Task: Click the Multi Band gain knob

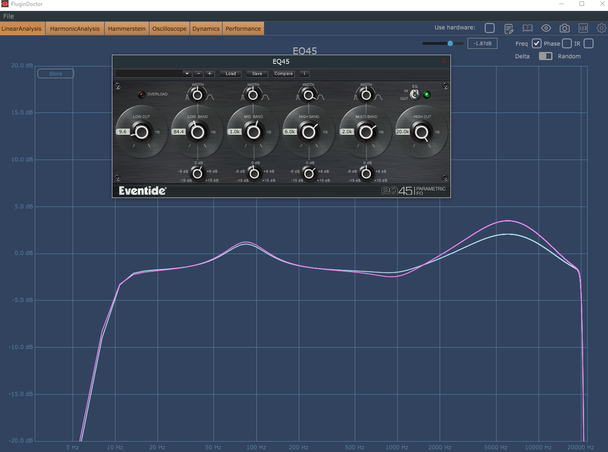Action: point(366,173)
